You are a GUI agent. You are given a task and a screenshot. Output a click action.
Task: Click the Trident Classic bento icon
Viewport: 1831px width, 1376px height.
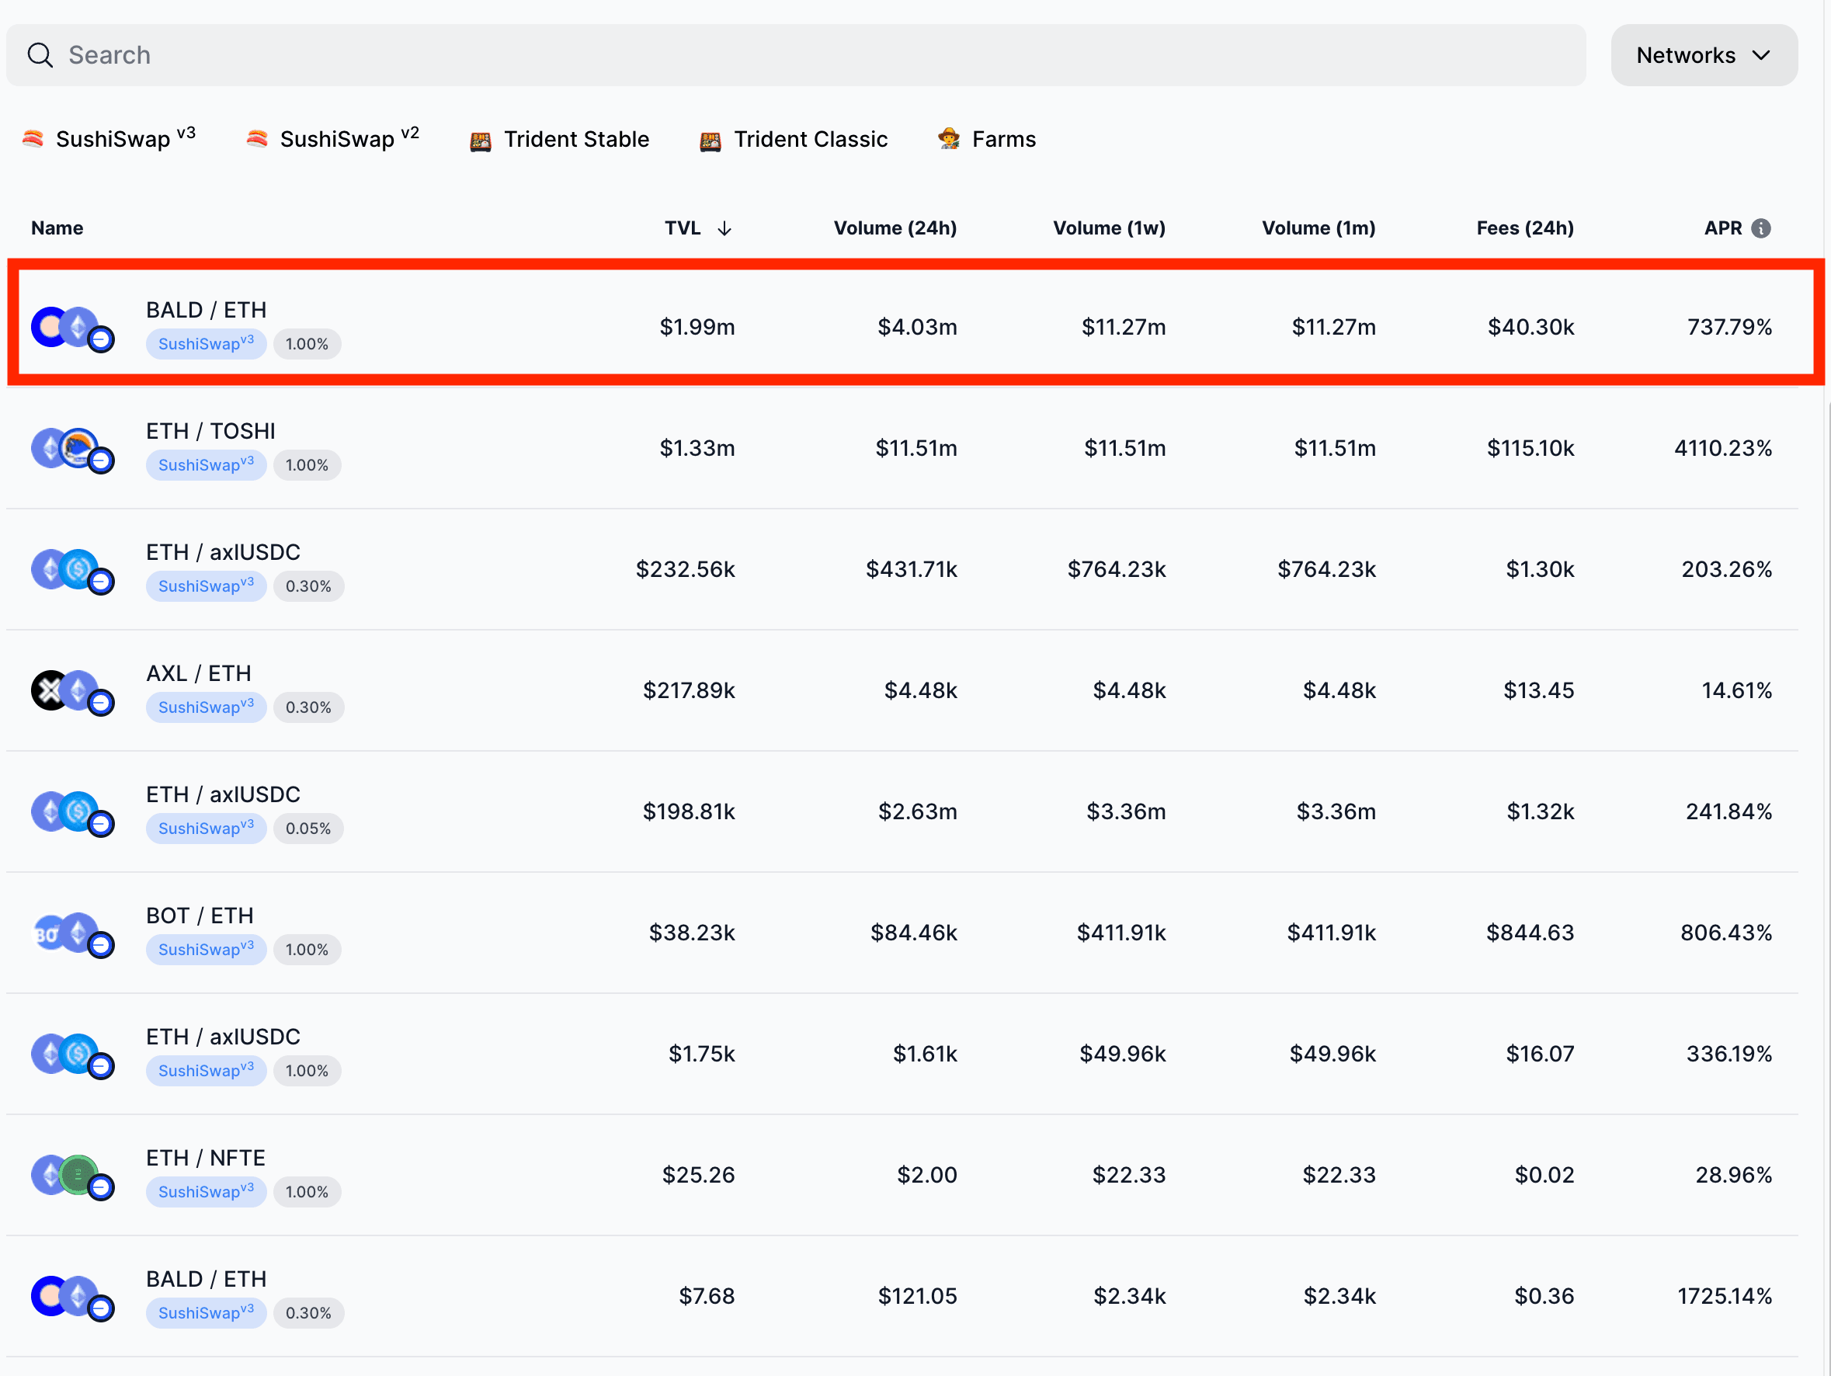pyautogui.click(x=711, y=141)
